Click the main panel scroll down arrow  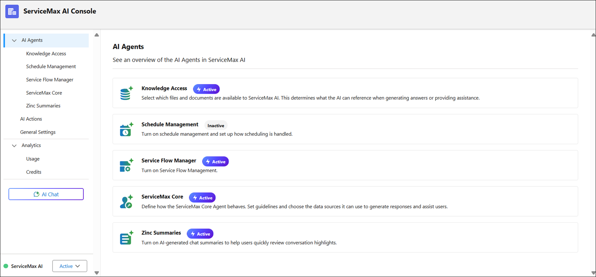(x=593, y=273)
